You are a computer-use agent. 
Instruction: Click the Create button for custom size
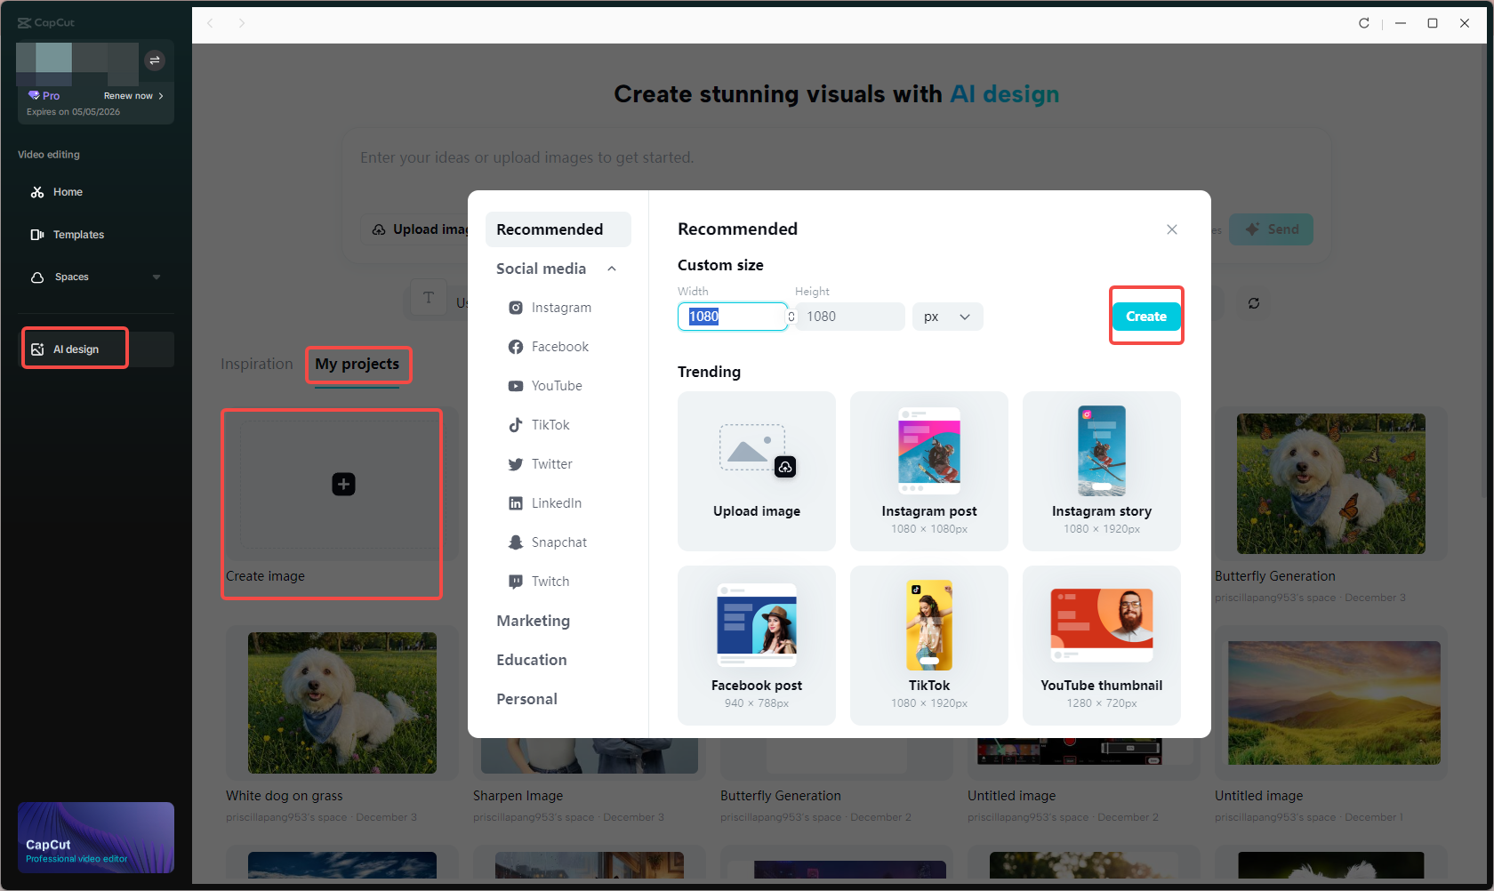click(1145, 316)
